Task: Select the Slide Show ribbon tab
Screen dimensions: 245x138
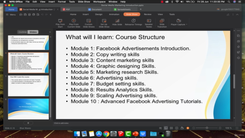Action: pyautogui.click(x=132, y=15)
